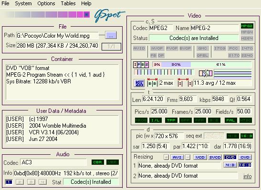Click the 1/1 file counter button
Image resolution: width=261 pixels, height=190 pixels.
click(x=111, y=46)
